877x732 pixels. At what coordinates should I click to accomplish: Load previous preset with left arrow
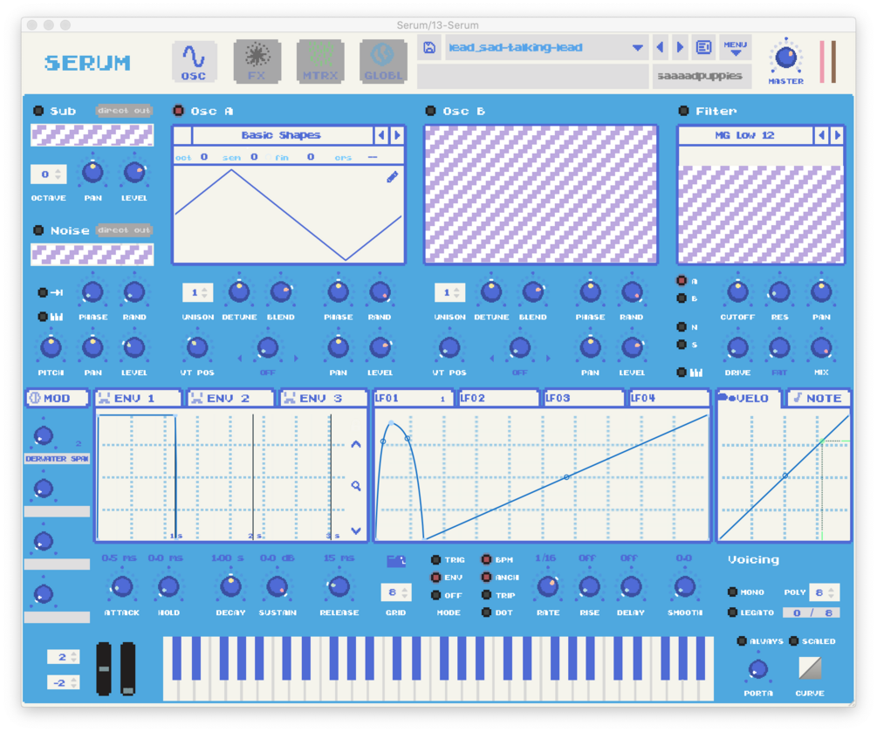pos(661,47)
